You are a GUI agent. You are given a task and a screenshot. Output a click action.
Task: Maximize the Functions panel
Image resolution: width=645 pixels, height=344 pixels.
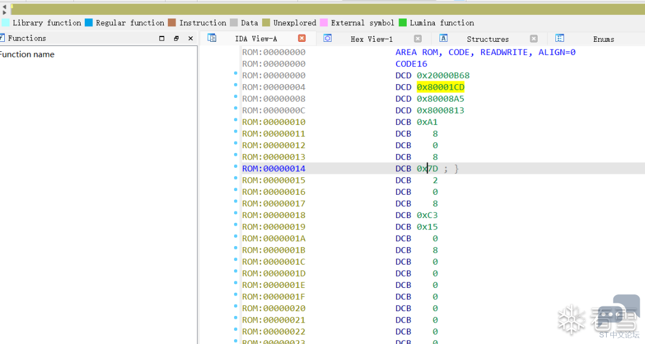point(162,38)
